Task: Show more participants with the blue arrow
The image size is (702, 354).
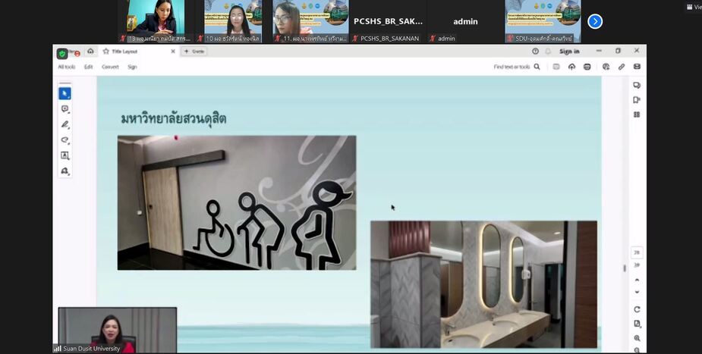Action: coord(594,21)
